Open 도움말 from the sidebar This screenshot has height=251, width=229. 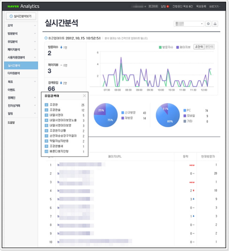[x=21, y=123]
